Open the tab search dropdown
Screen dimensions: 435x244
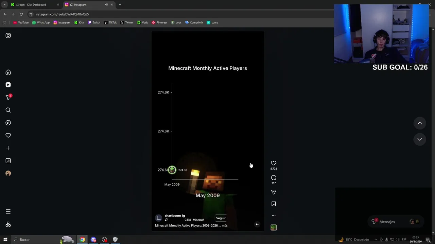(x=4, y=5)
